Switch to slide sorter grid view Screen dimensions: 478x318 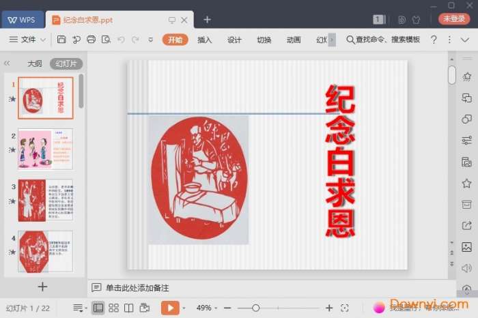[113, 308]
